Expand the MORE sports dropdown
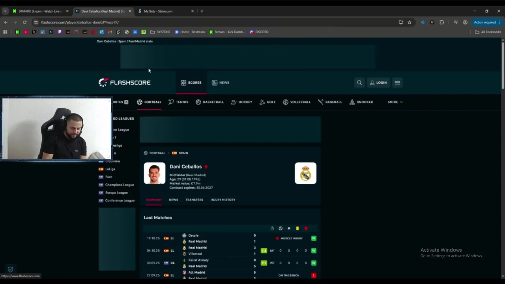Viewport: 505px width, 284px height. tap(395, 102)
